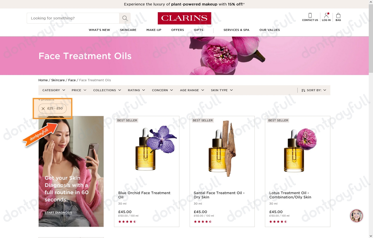The height and width of the screenshot is (238, 373).
Task: Go to Skincare breadcrumb link
Action: [x=58, y=80]
